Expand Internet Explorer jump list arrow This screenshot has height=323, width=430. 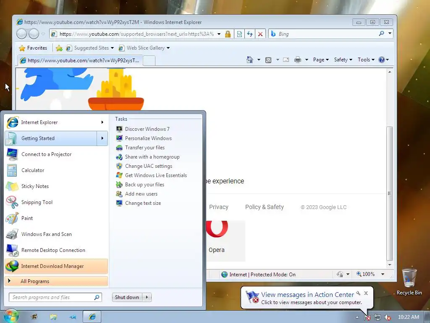coord(102,122)
